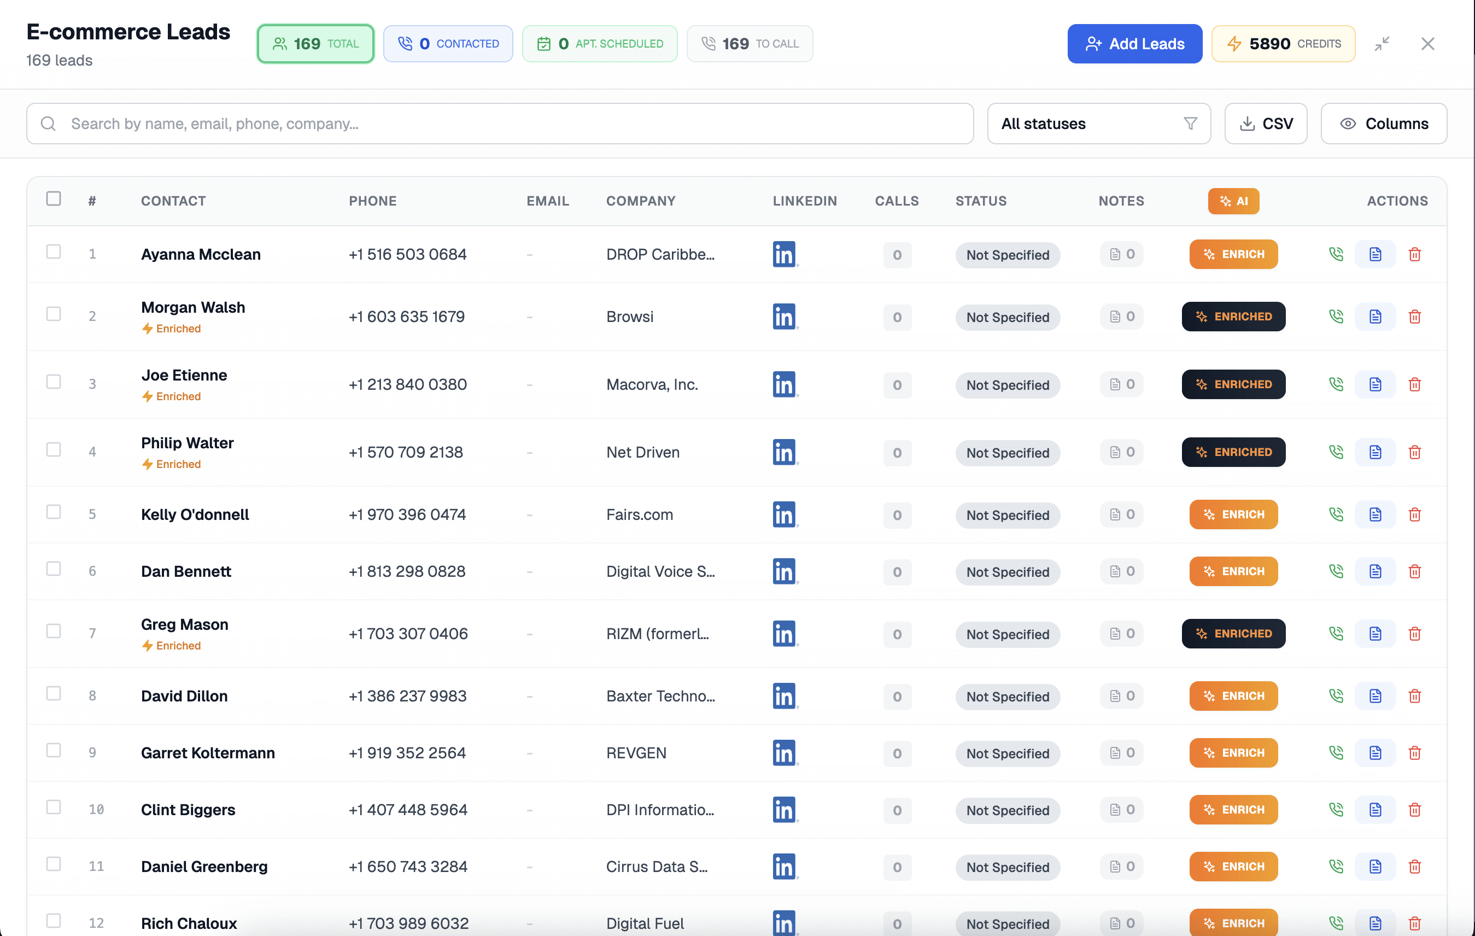Click the Add Leads button
This screenshot has height=936, width=1475.
(x=1134, y=44)
